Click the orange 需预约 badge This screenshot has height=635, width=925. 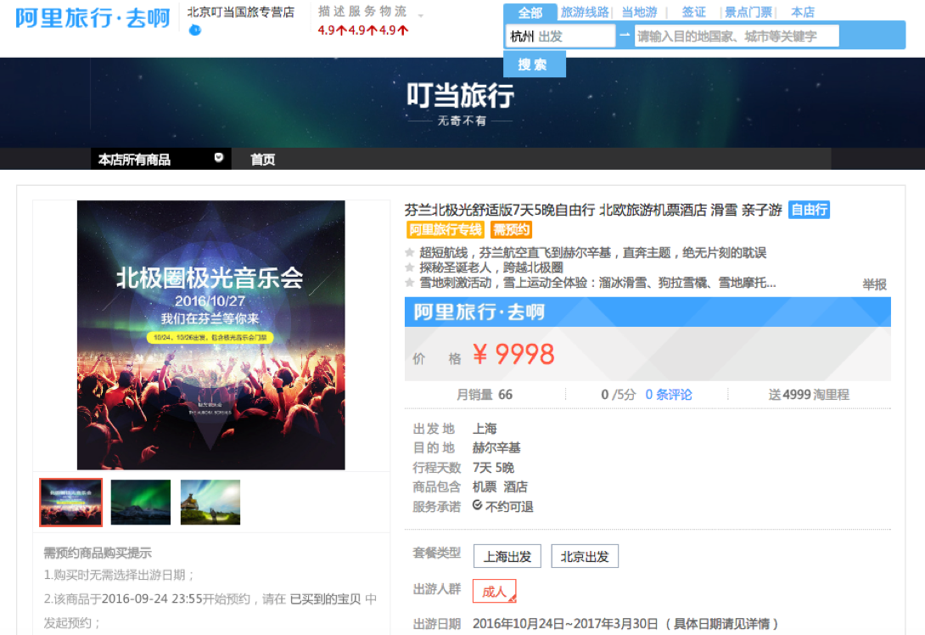pos(511,229)
